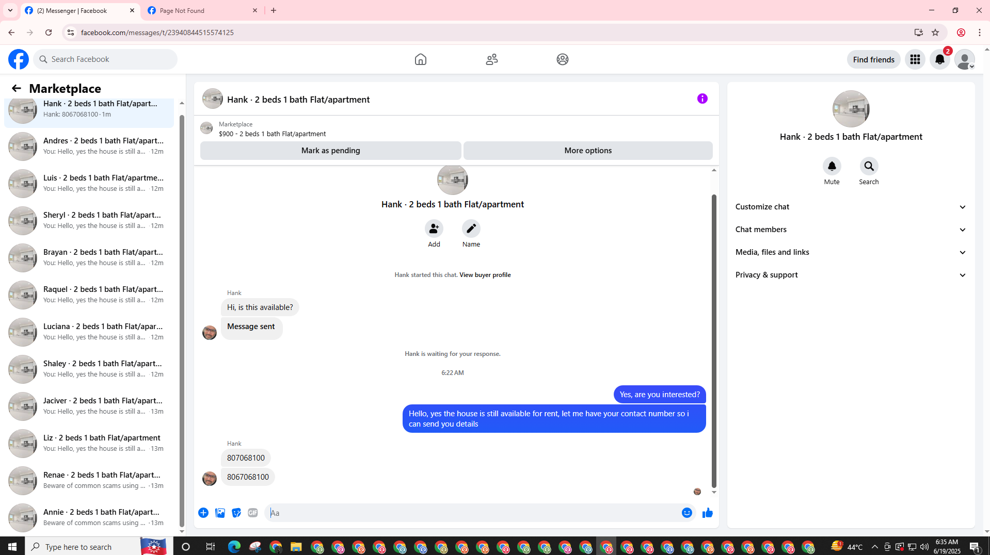
Task: Show hidden system tray icons
Action: (874, 547)
